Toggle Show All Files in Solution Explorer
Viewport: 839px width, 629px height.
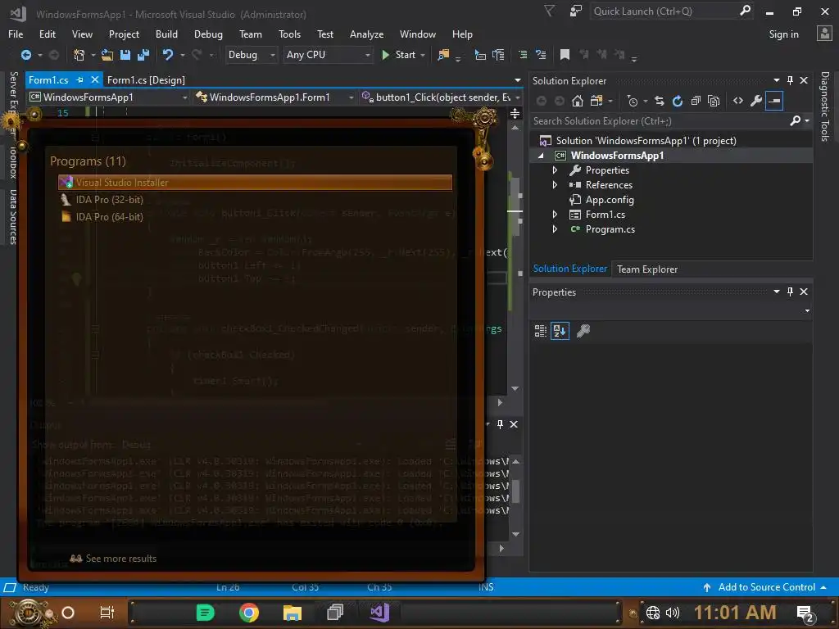[x=714, y=101]
